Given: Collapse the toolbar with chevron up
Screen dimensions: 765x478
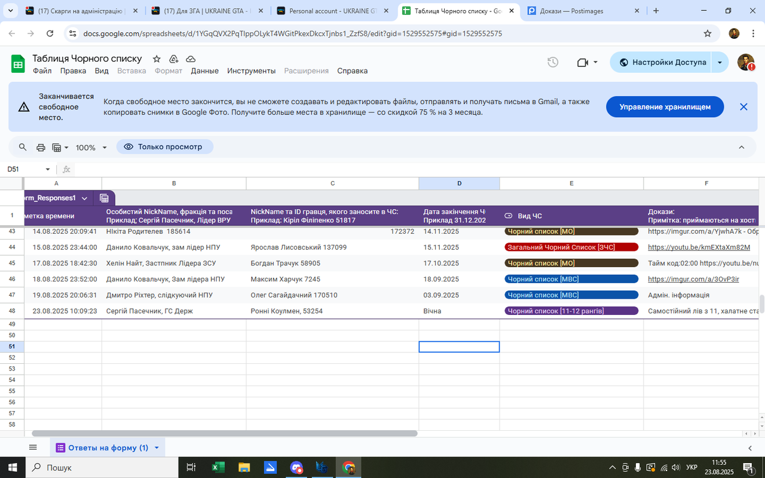Looking at the screenshot, I should pos(742,147).
